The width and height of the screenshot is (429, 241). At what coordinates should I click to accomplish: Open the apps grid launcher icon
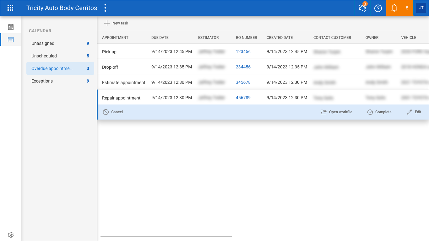click(10, 8)
